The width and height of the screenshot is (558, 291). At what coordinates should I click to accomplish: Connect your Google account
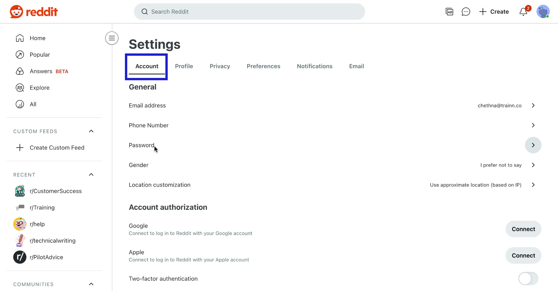(x=523, y=229)
